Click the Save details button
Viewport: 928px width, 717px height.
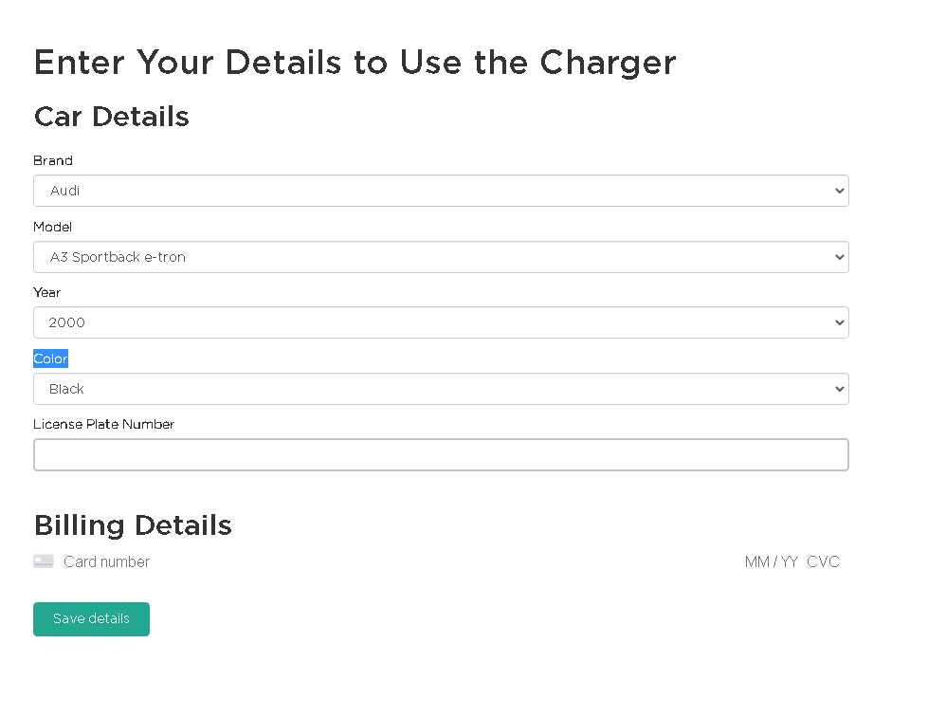click(91, 618)
